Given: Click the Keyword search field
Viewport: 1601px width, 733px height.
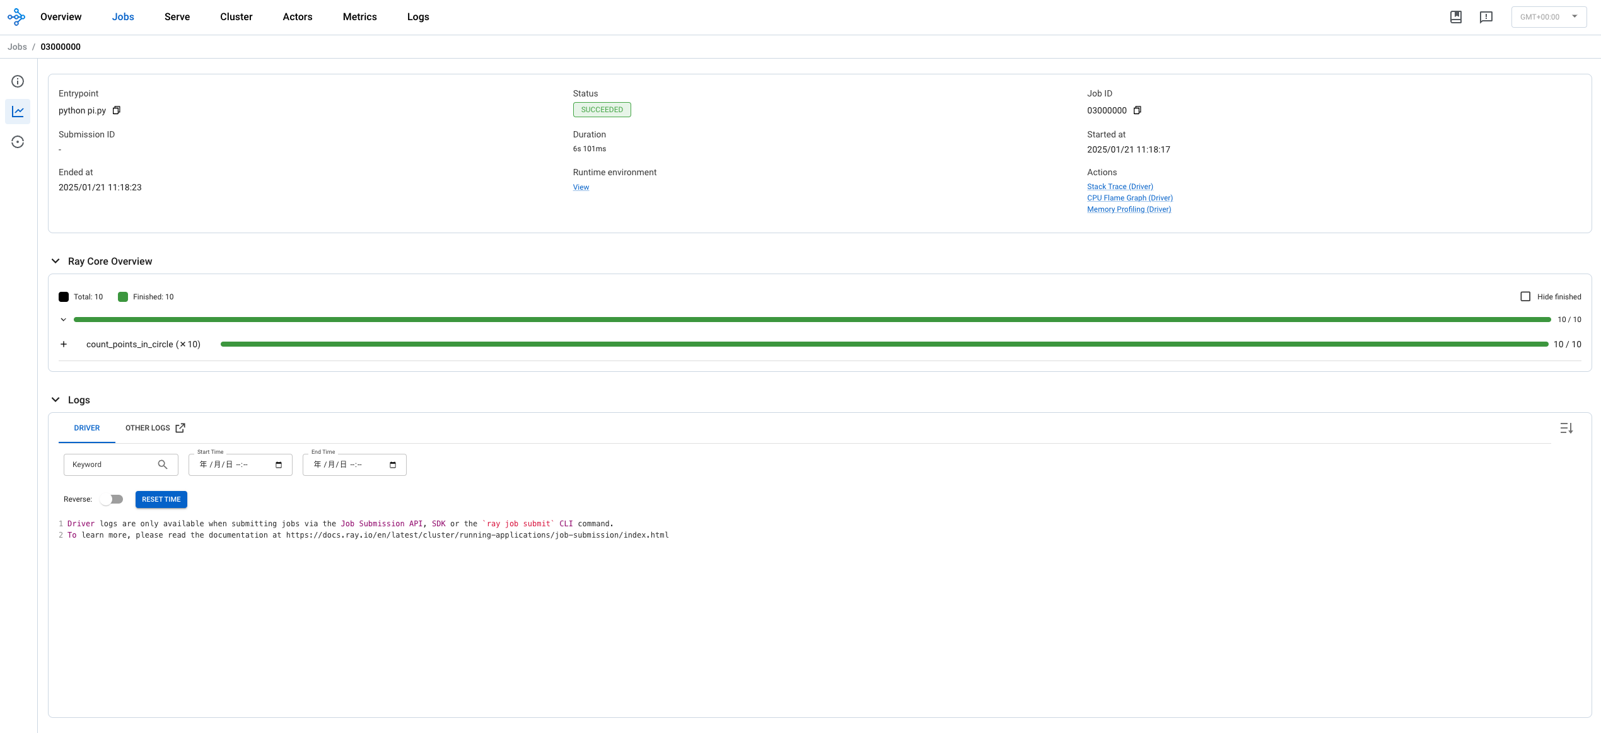Looking at the screenshot, I should (114, 465).
